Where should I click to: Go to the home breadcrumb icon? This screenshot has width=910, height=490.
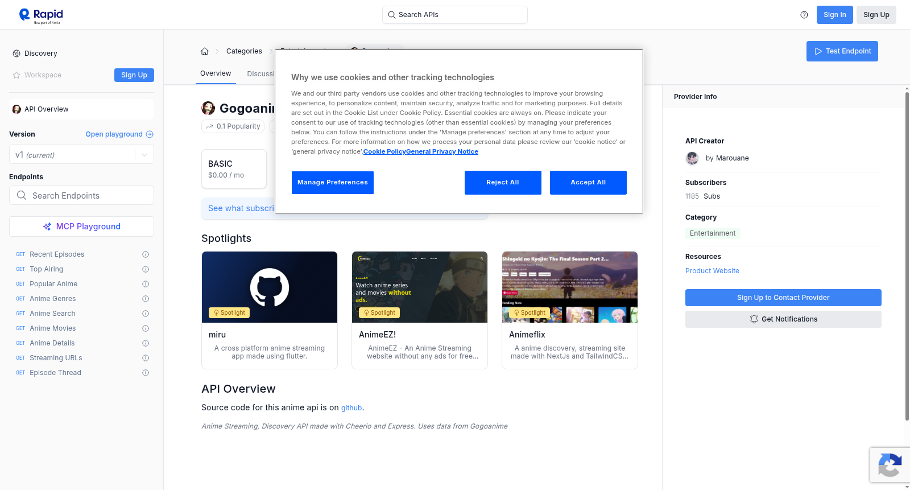205,51
